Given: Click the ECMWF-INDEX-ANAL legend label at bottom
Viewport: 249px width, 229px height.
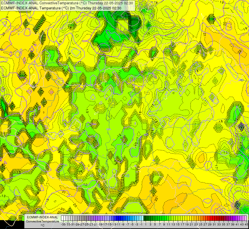Looking at the screenshot, I should (42, 217).
